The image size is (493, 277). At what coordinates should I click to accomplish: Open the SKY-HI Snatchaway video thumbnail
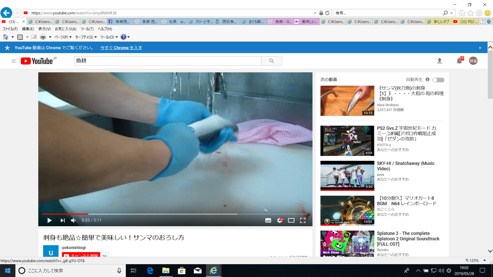pos(347,176)
